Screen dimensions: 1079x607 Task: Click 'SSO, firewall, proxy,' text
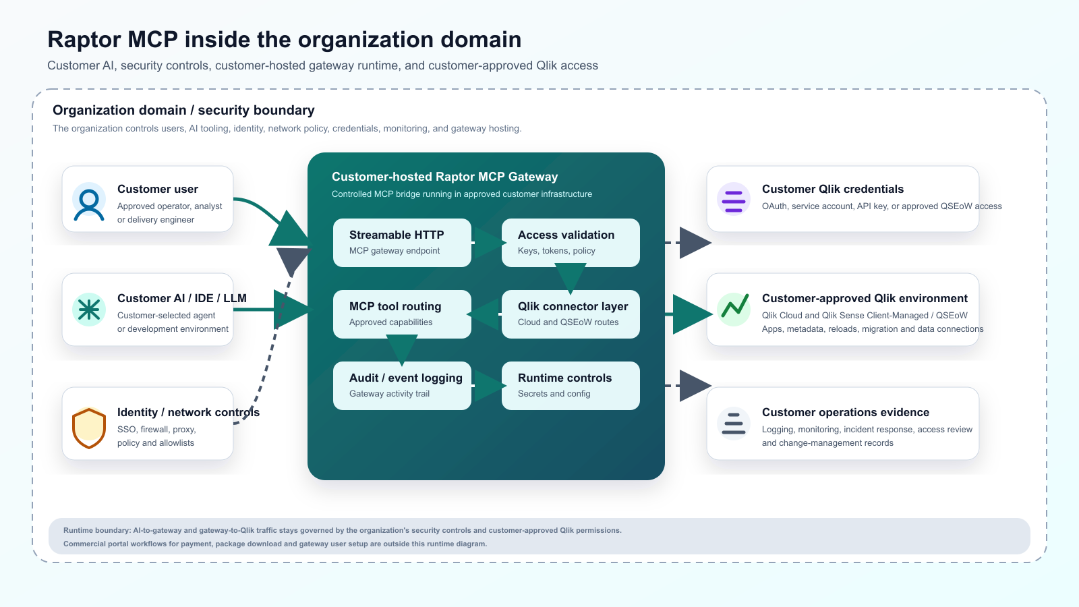click(156, 430)
